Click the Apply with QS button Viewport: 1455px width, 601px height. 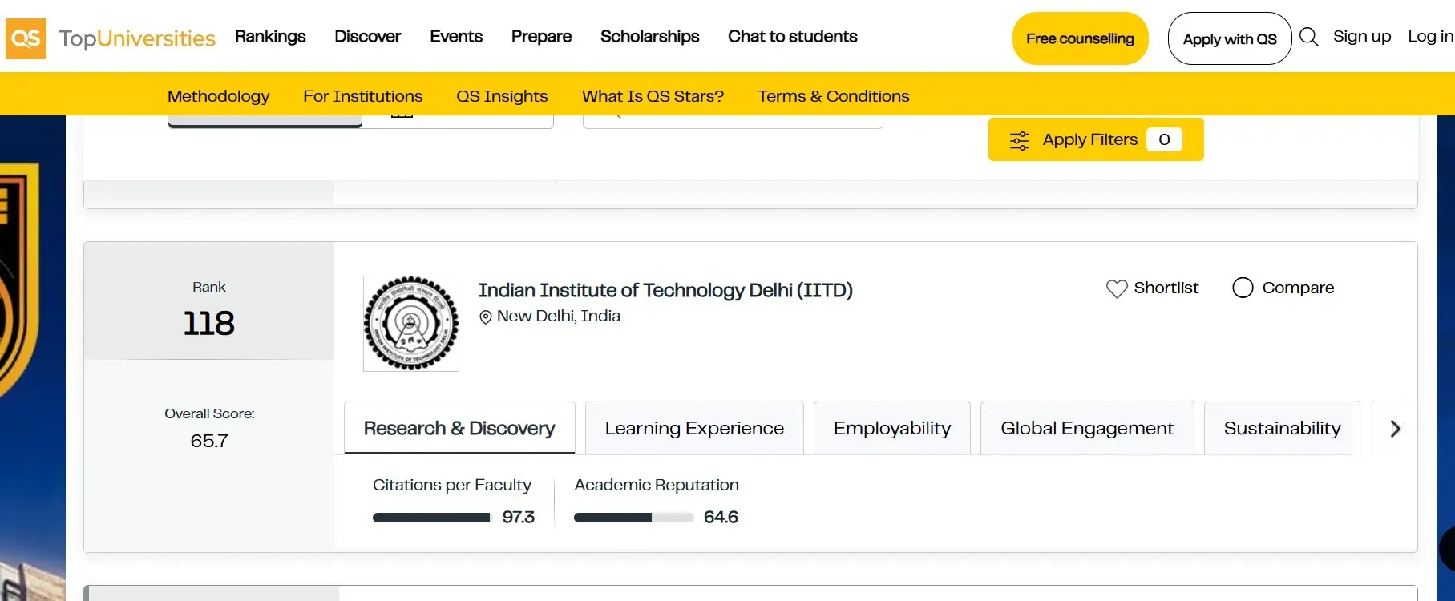pos(1230,38)
